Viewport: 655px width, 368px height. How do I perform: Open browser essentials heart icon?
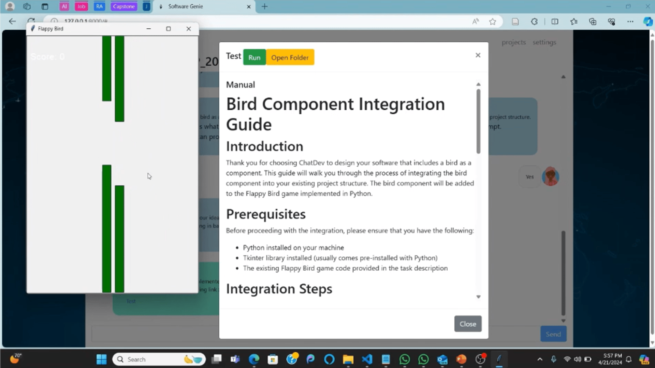pos(611,22)
